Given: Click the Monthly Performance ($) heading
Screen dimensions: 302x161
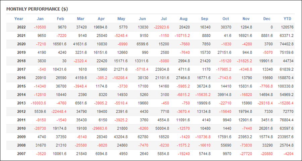Looking at the screenshot, I should tap(37, 9).
